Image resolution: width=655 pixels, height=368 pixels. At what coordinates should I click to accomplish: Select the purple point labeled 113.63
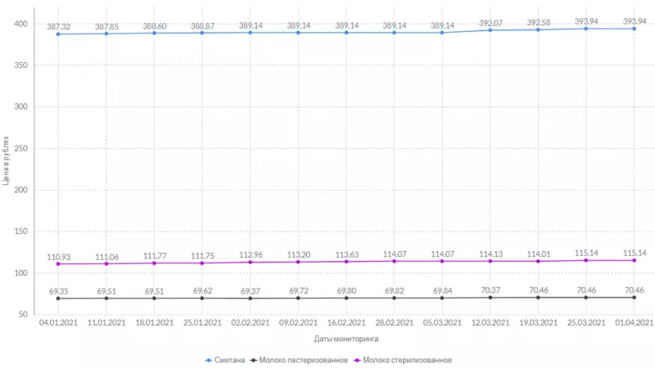click(346, 262)
